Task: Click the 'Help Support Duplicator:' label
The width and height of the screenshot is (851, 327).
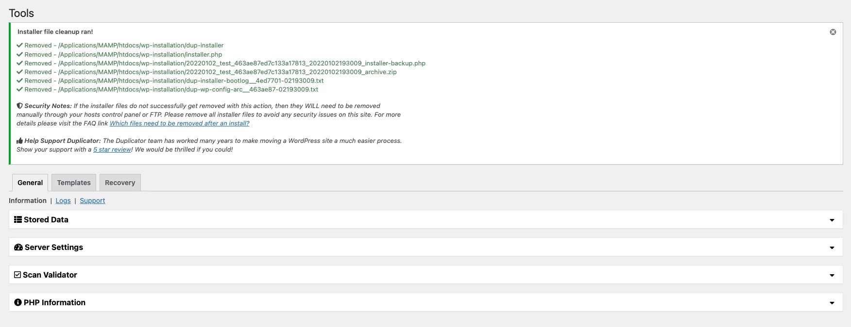Action: [x=63, y=140]
